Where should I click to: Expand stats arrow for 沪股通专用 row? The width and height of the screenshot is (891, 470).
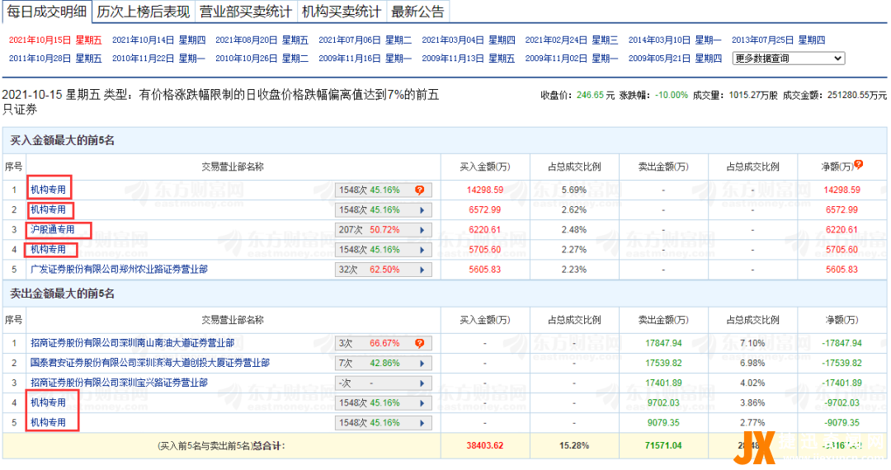coord(422,230)
